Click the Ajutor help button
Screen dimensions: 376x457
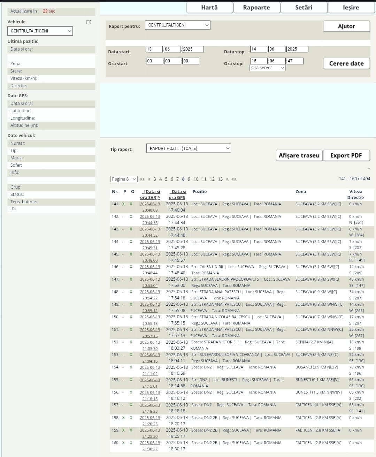click(x=346, y=26)
